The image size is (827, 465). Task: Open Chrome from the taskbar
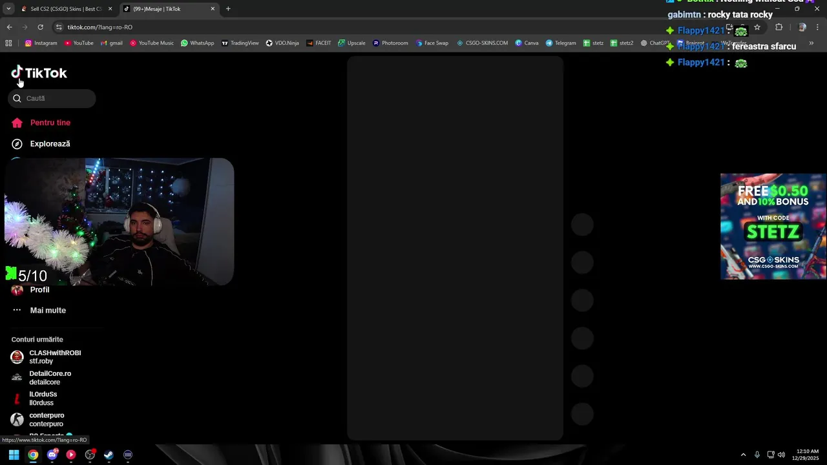(33, 455)
